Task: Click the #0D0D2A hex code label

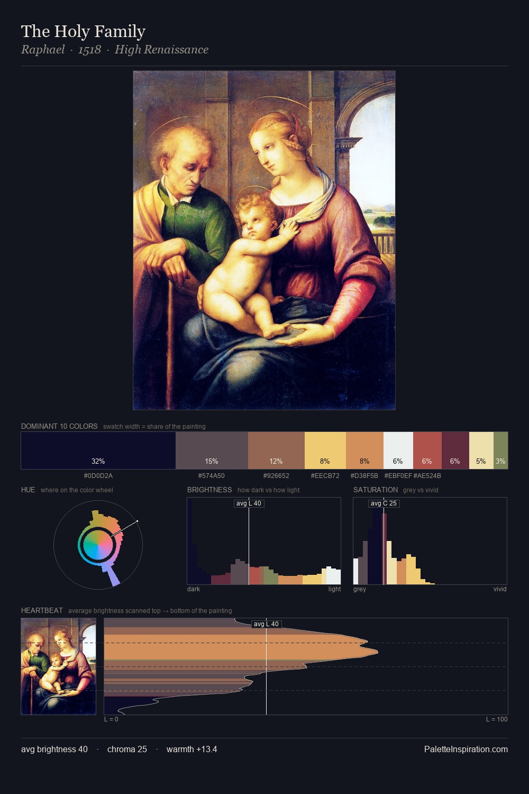Action: tap(98, 476)
